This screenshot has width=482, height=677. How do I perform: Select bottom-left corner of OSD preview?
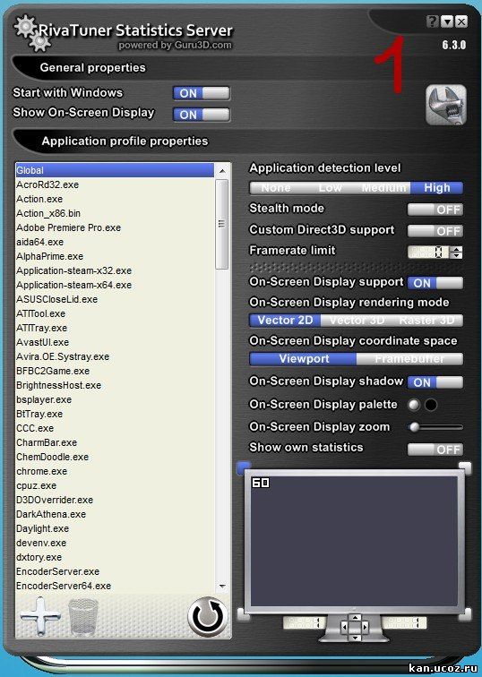pyautogui.click(x=244, y=613)
